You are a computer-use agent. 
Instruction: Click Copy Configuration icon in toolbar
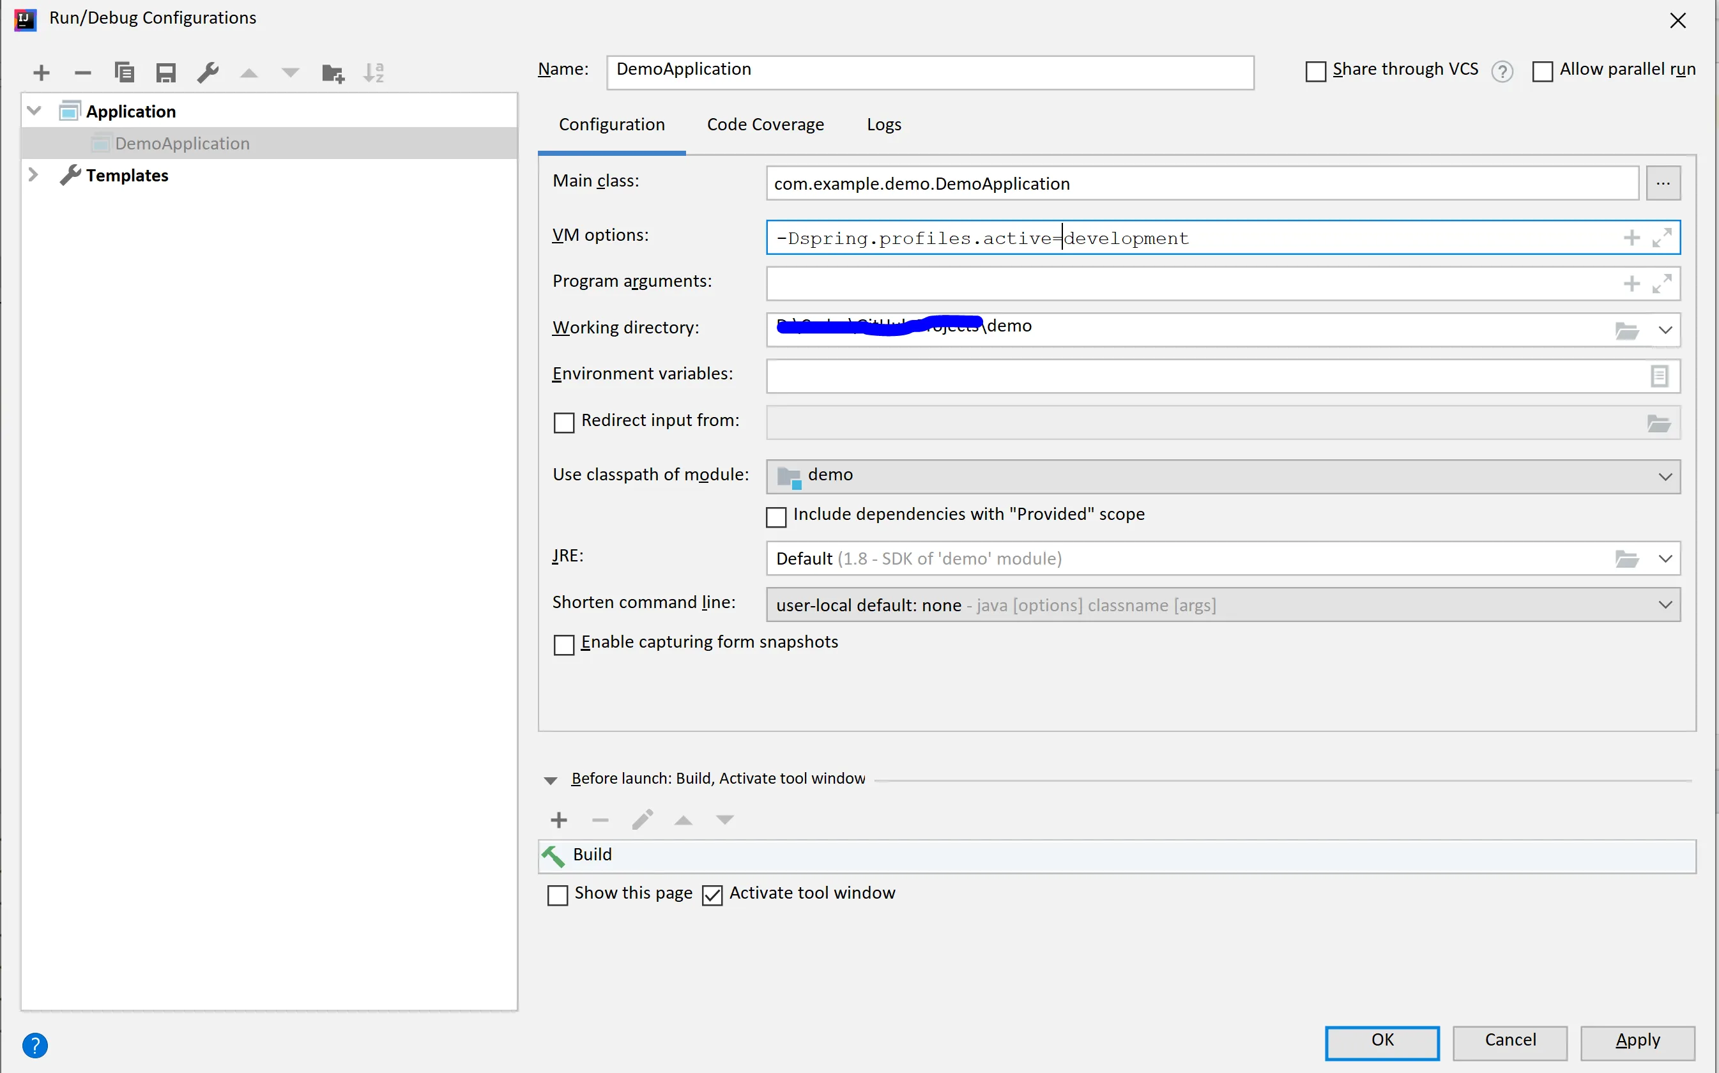pyautogui.click(x=124, y=72)
